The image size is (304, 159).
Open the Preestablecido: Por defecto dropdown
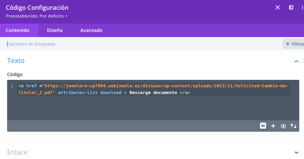click(x=37, y=16)
